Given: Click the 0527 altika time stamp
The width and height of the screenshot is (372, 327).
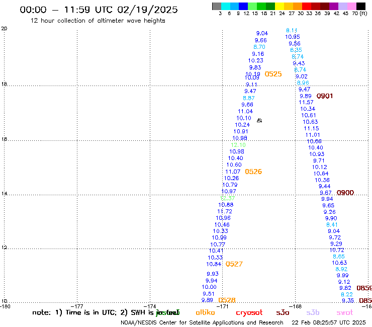Looking at the screenshot, I should (x=234, y=264).
